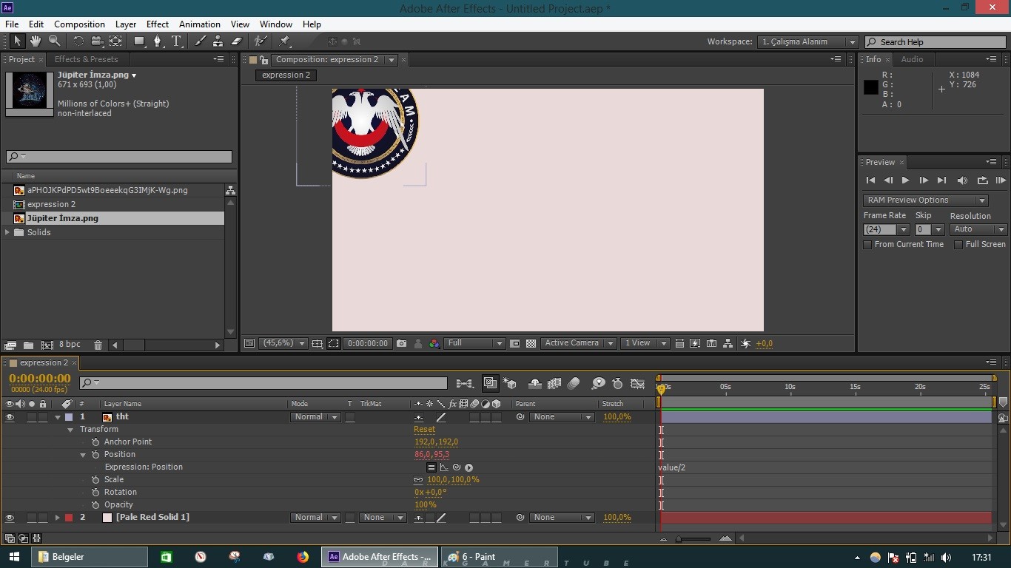1011x568 pixels.
Task: Switch to Effects & Presets tab
Action: coord(87,59)
